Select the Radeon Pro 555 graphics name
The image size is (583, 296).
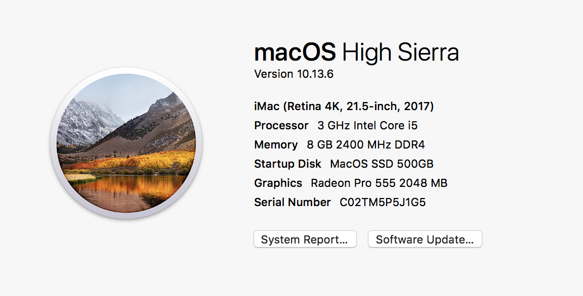click(x=353, y=183)
